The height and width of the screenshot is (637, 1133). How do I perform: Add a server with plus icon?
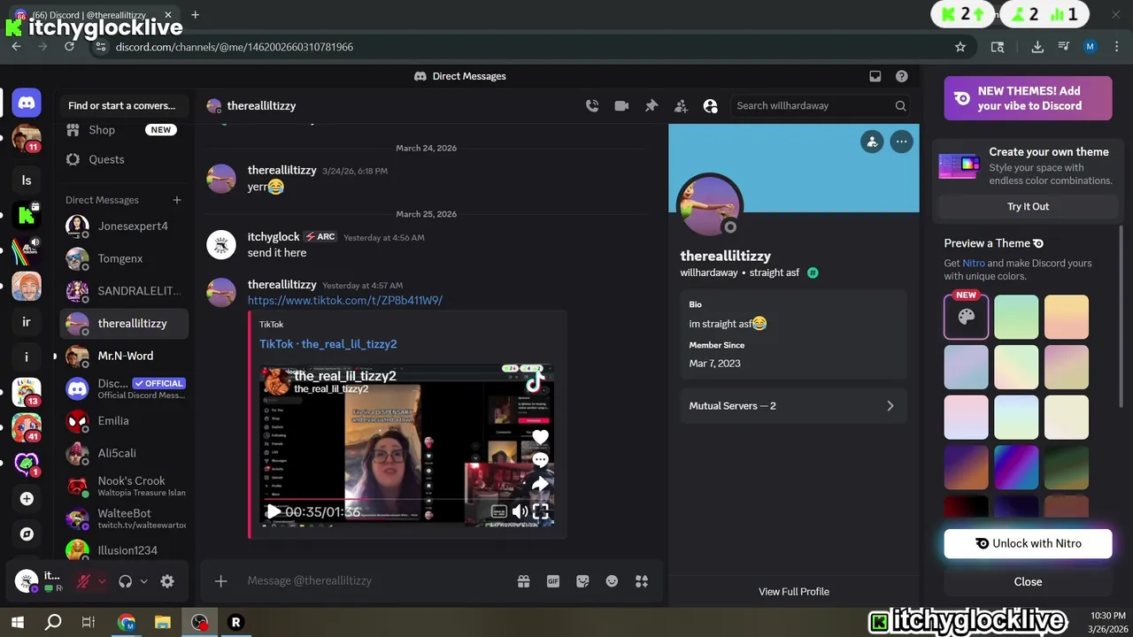click(27, 499)
